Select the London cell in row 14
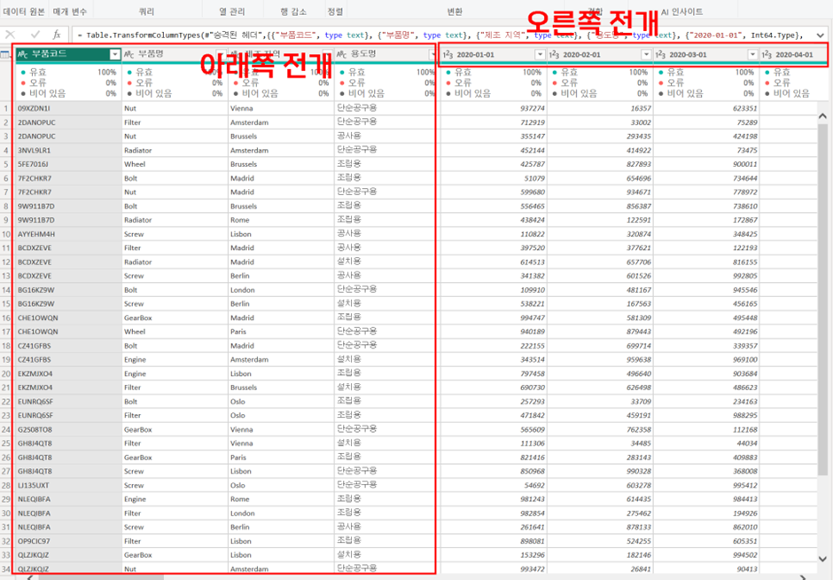The image size is (833, 580). tap(282, 290)
